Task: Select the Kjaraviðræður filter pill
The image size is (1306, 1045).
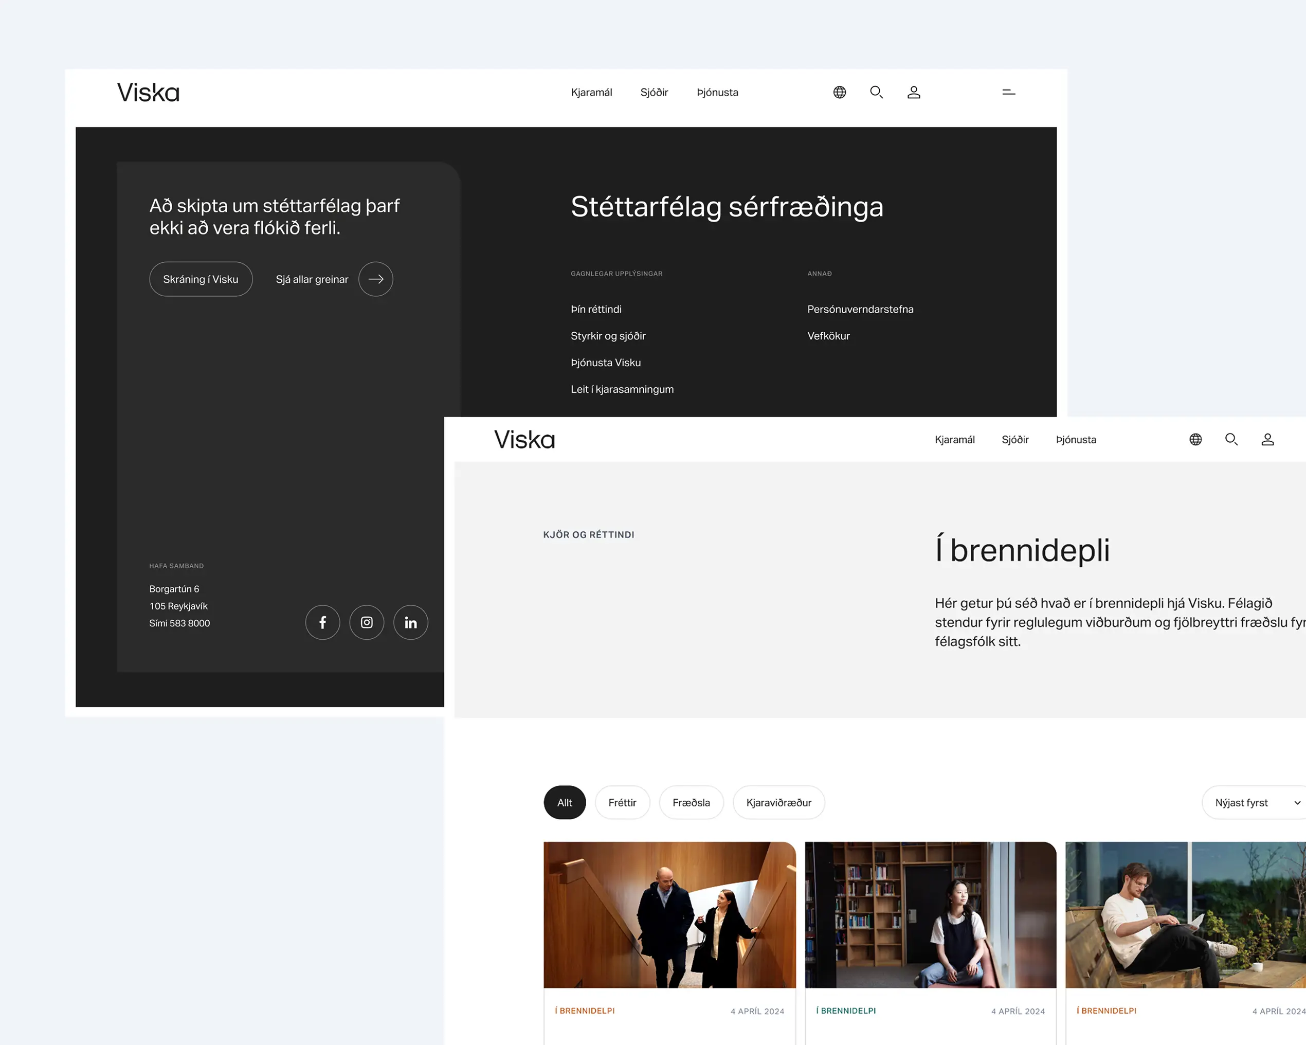Action: (778, 802)
